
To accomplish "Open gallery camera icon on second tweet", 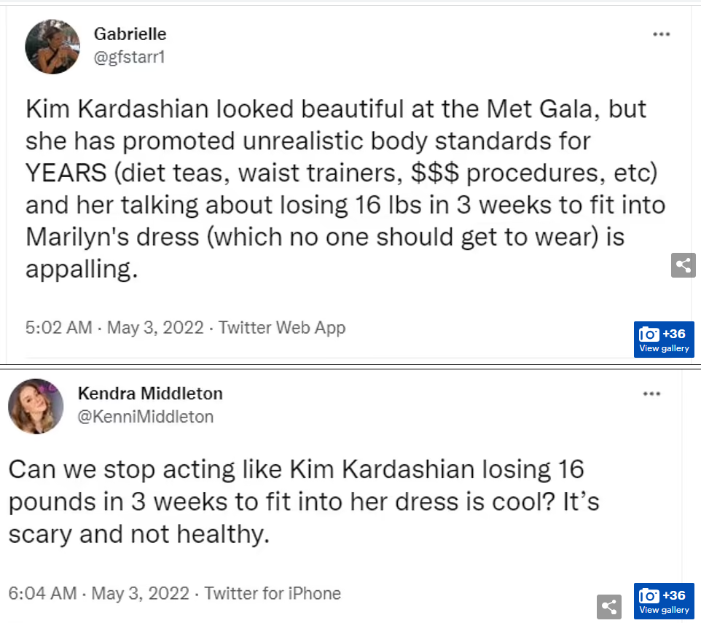I will coord(649,595).
